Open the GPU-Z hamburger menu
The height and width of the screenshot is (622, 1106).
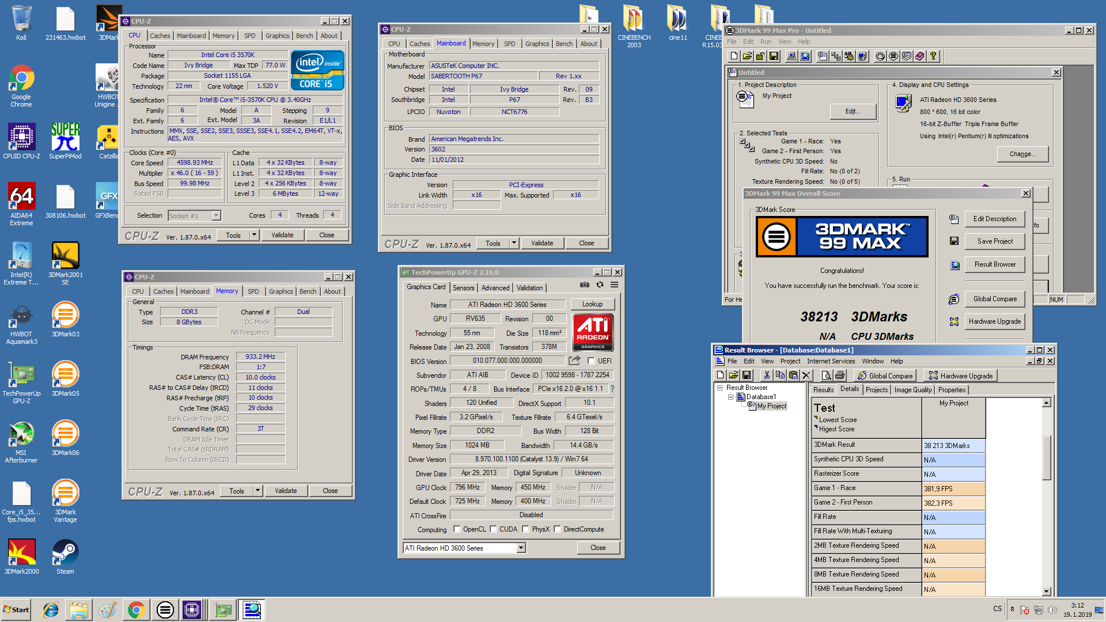point(615,285)
